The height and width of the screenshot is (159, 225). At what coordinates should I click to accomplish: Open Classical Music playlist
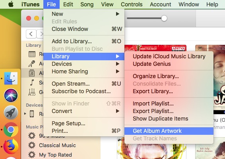coord(57,146)
